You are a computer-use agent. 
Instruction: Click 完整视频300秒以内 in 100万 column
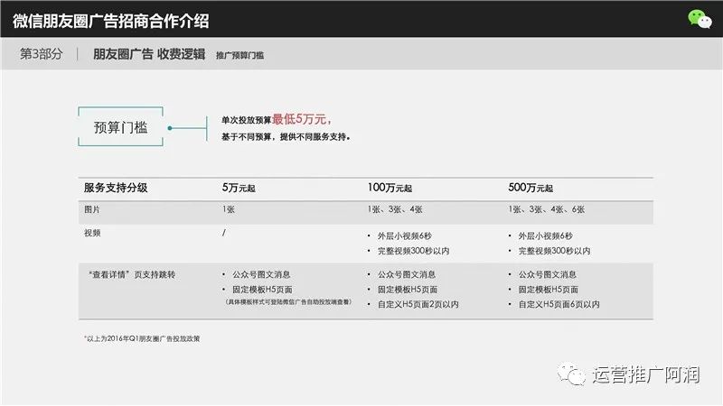413,251
